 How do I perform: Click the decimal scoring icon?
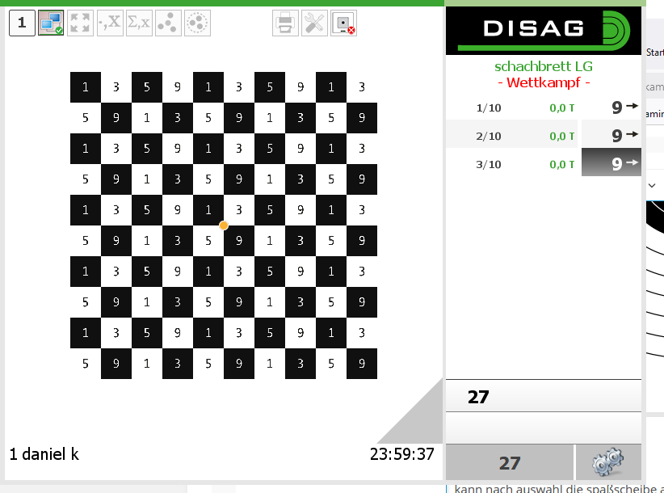(109, 23)
